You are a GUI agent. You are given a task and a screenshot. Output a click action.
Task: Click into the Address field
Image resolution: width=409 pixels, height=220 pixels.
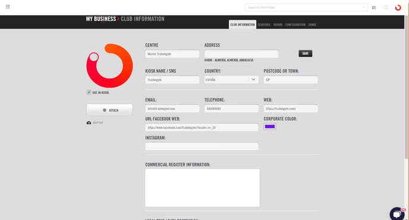click(x=241, y=54)
